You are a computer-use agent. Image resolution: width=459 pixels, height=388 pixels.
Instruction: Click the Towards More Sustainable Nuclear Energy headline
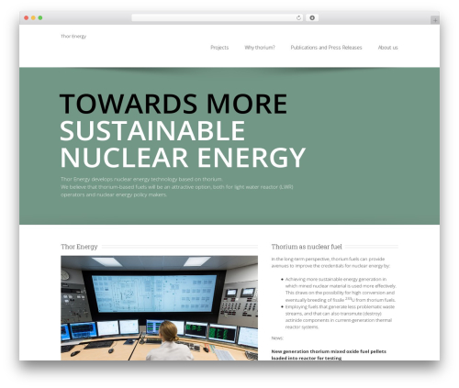pos(183,130)
